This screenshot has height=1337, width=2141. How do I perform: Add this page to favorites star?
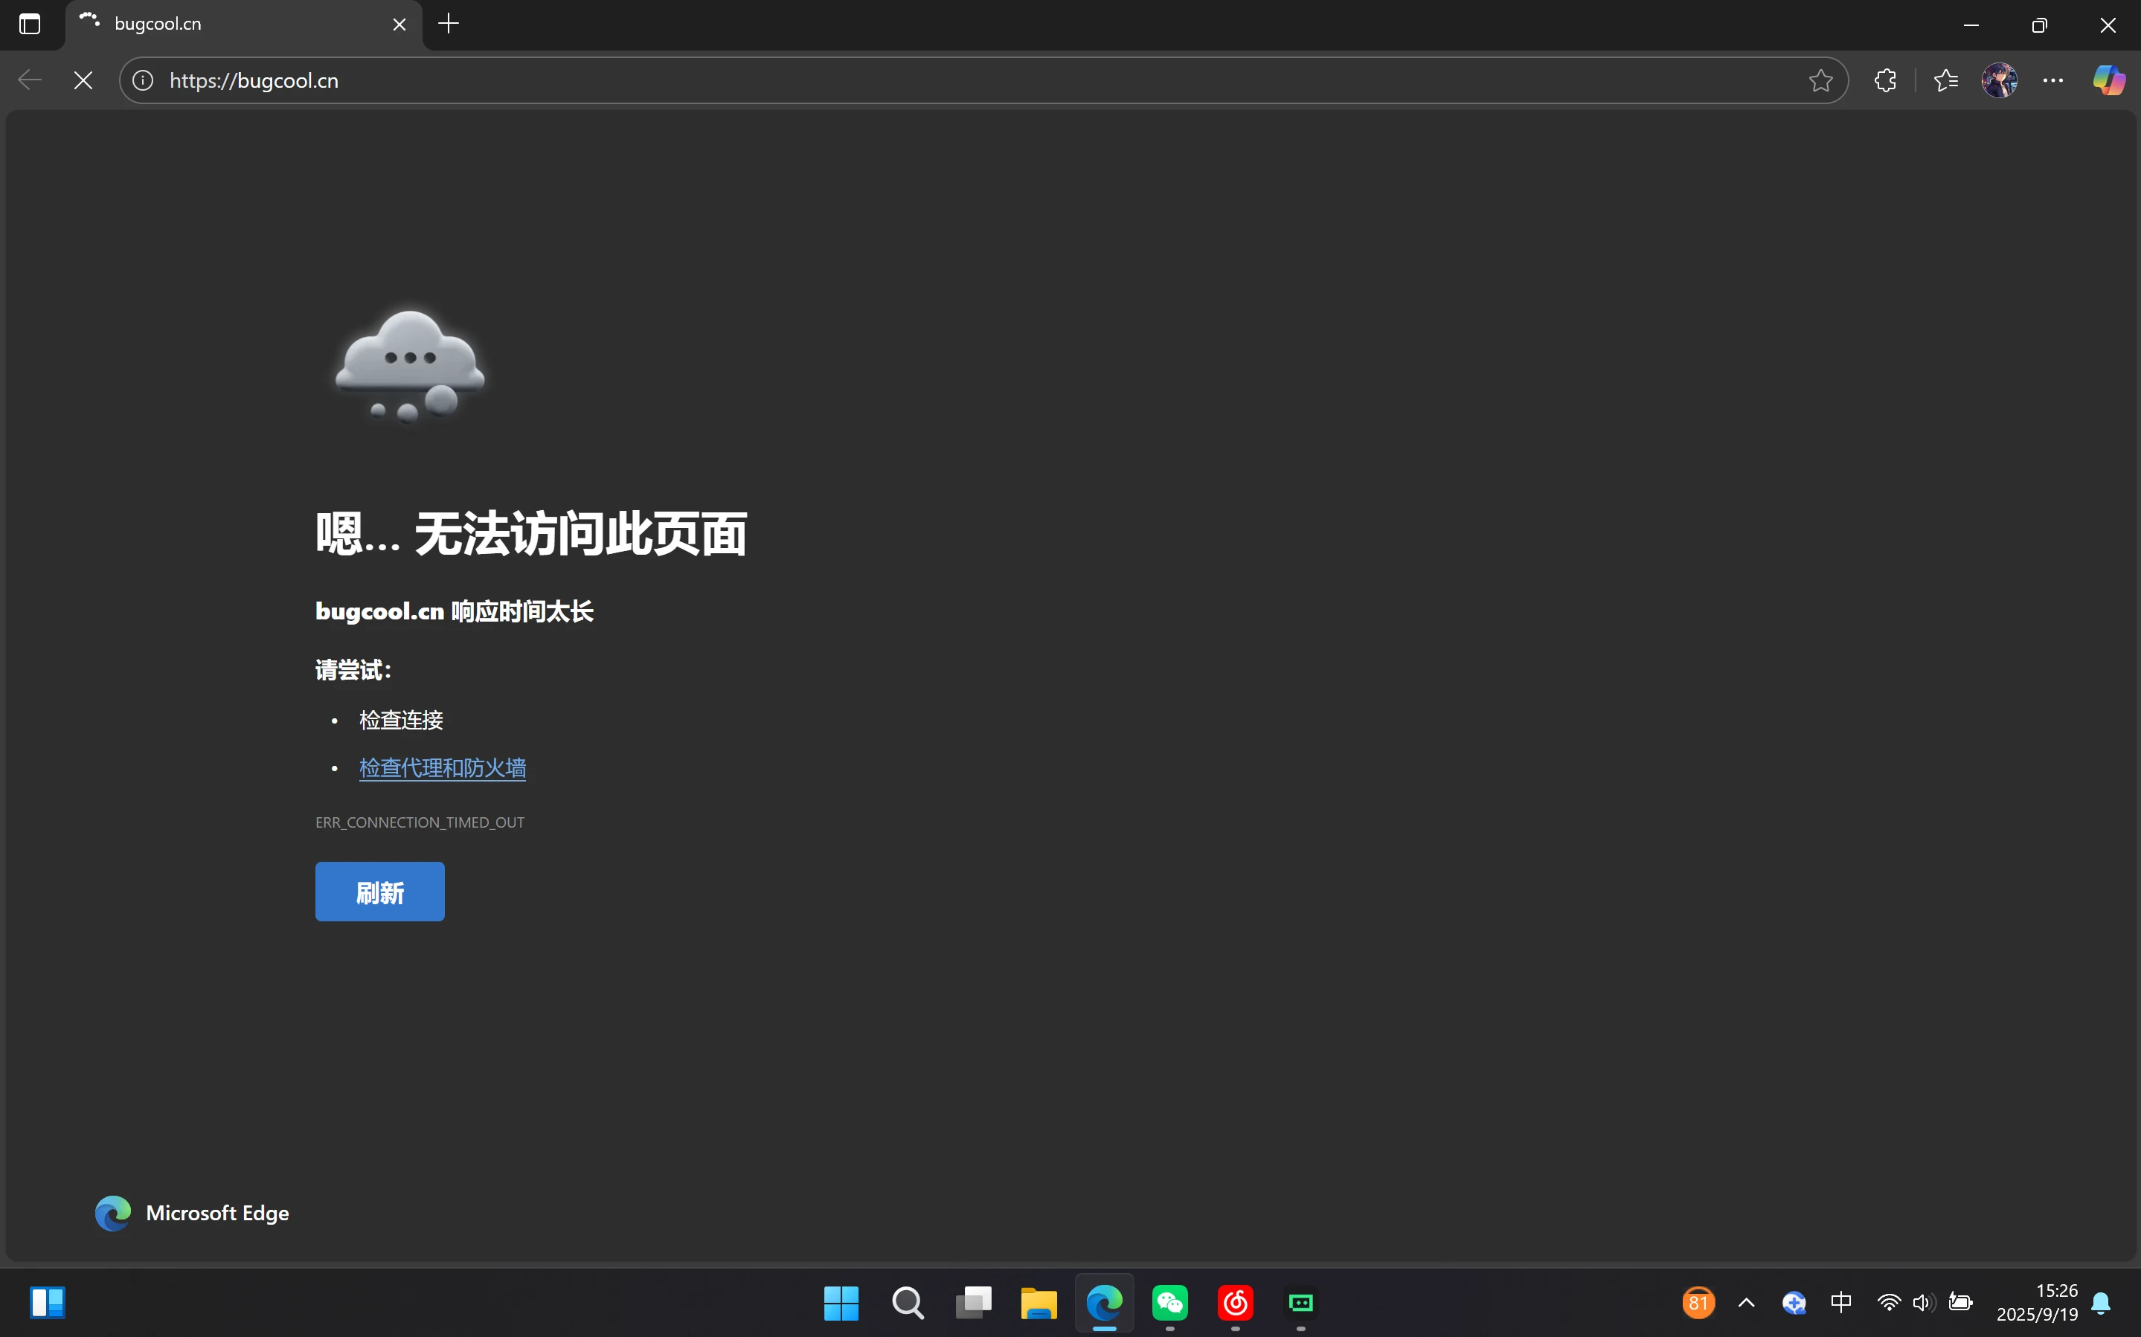(x=1820, y=80)
